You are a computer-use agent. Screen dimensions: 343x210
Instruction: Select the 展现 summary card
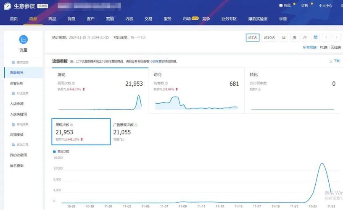(100, 90)
